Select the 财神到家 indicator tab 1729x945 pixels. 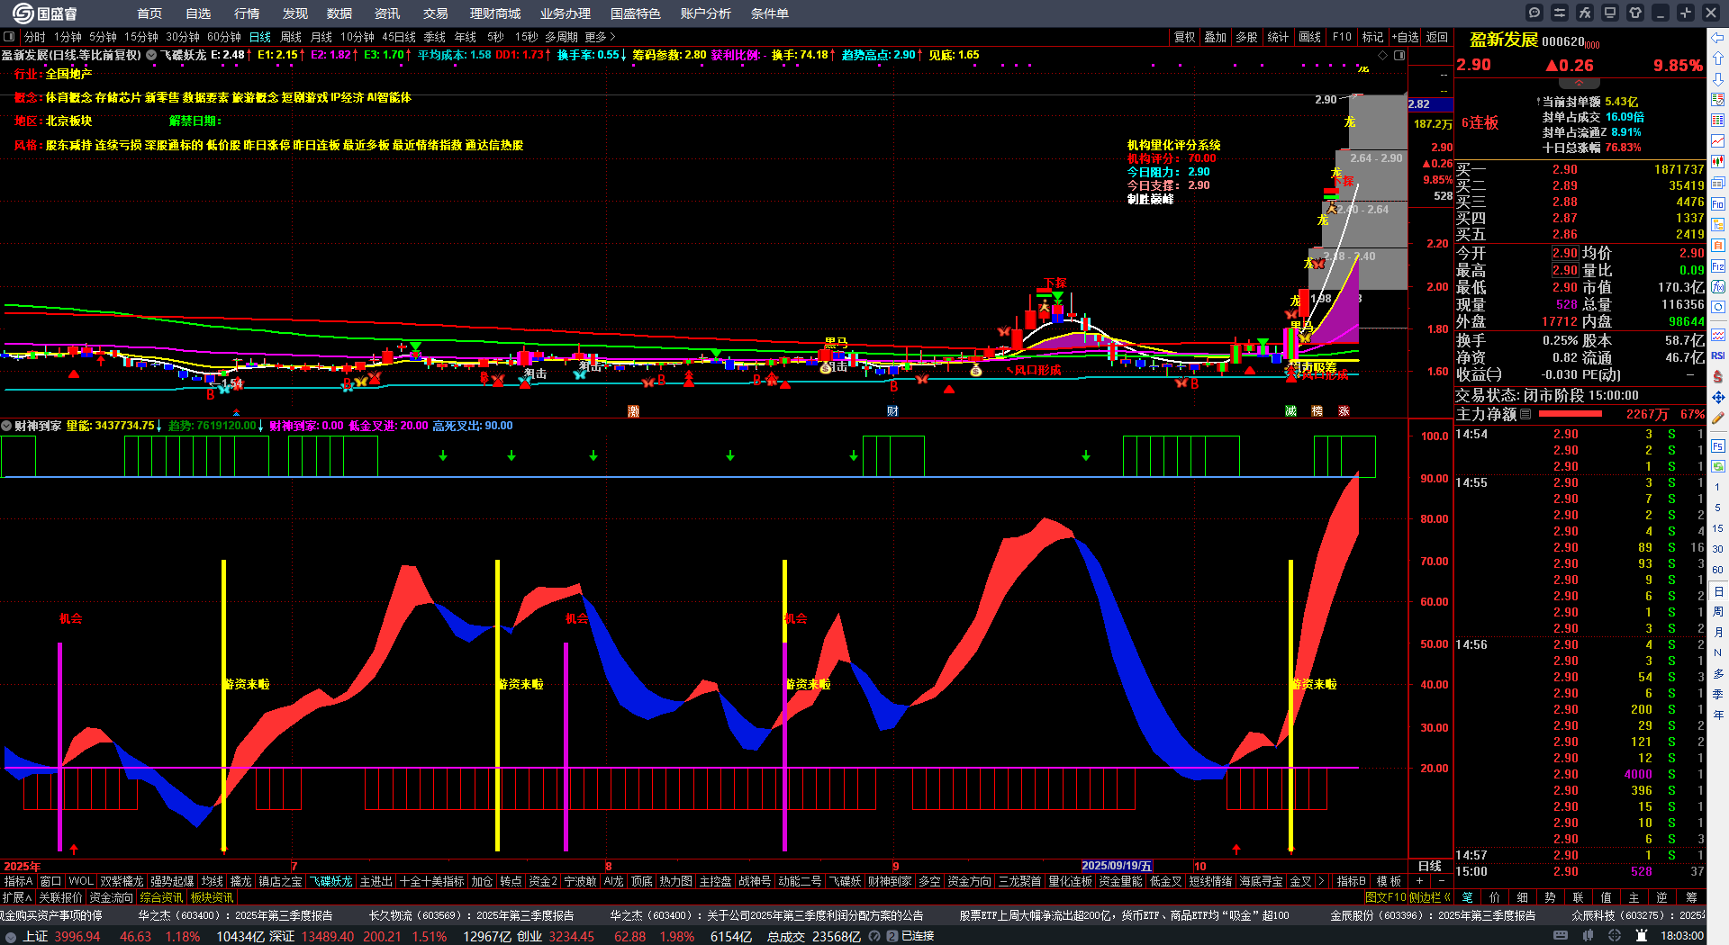click(889, 881)
